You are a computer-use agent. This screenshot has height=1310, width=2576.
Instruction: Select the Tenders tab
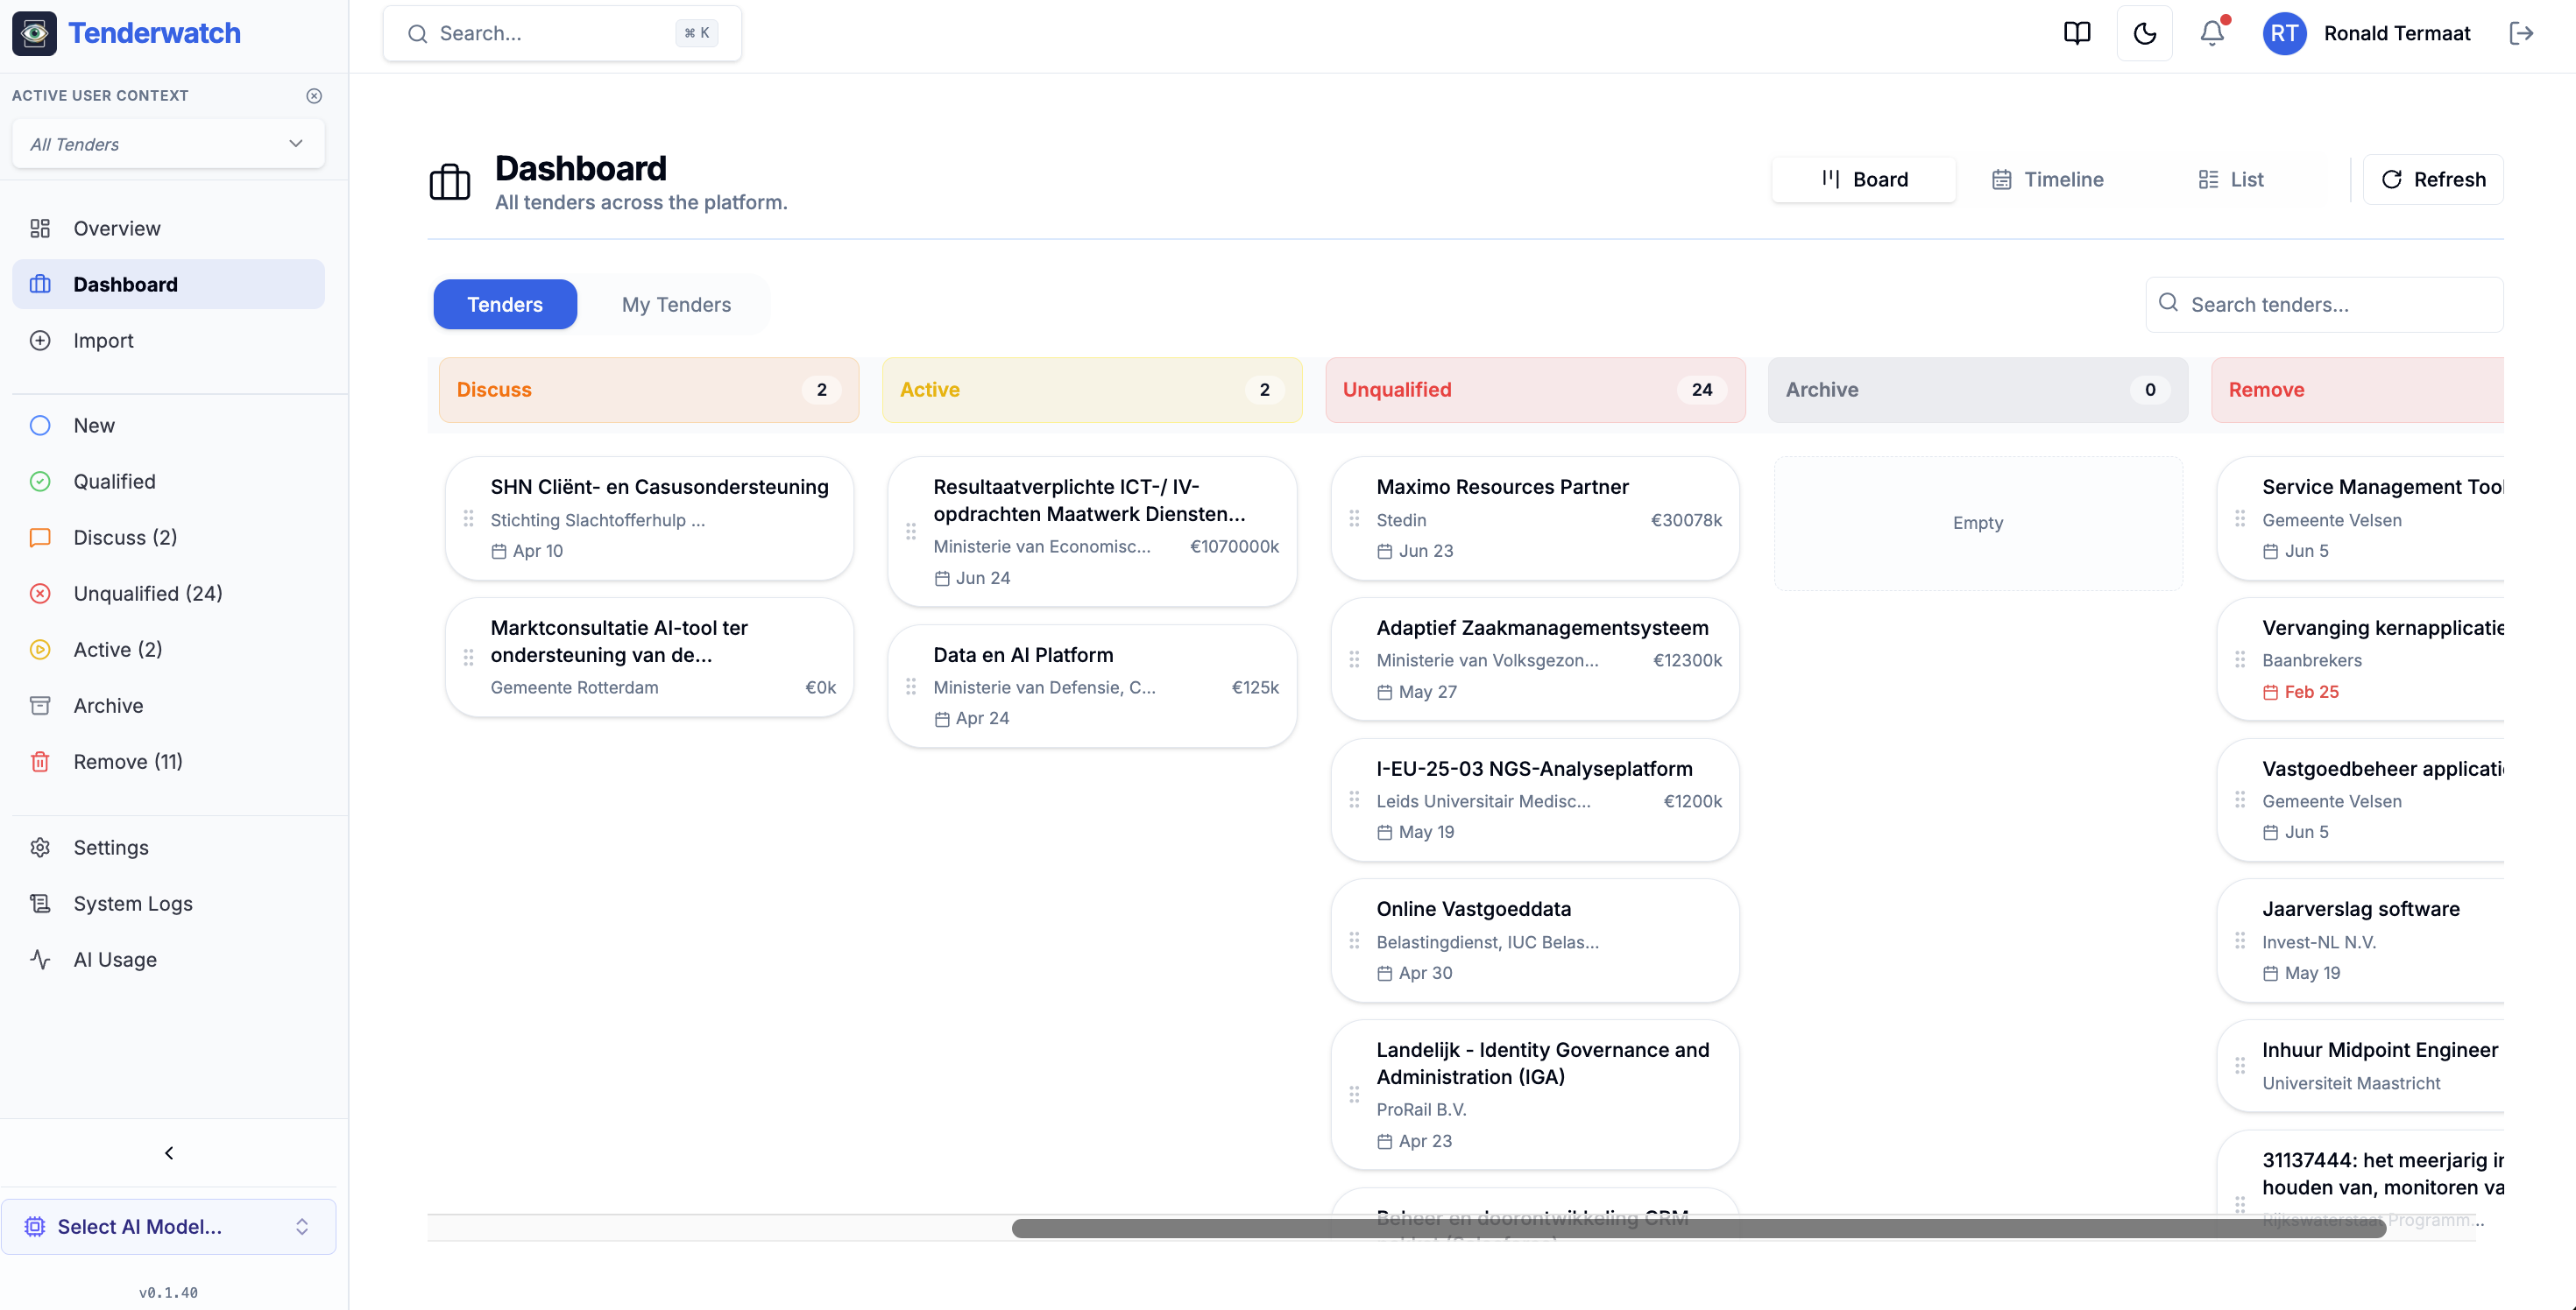pos(505,304)
